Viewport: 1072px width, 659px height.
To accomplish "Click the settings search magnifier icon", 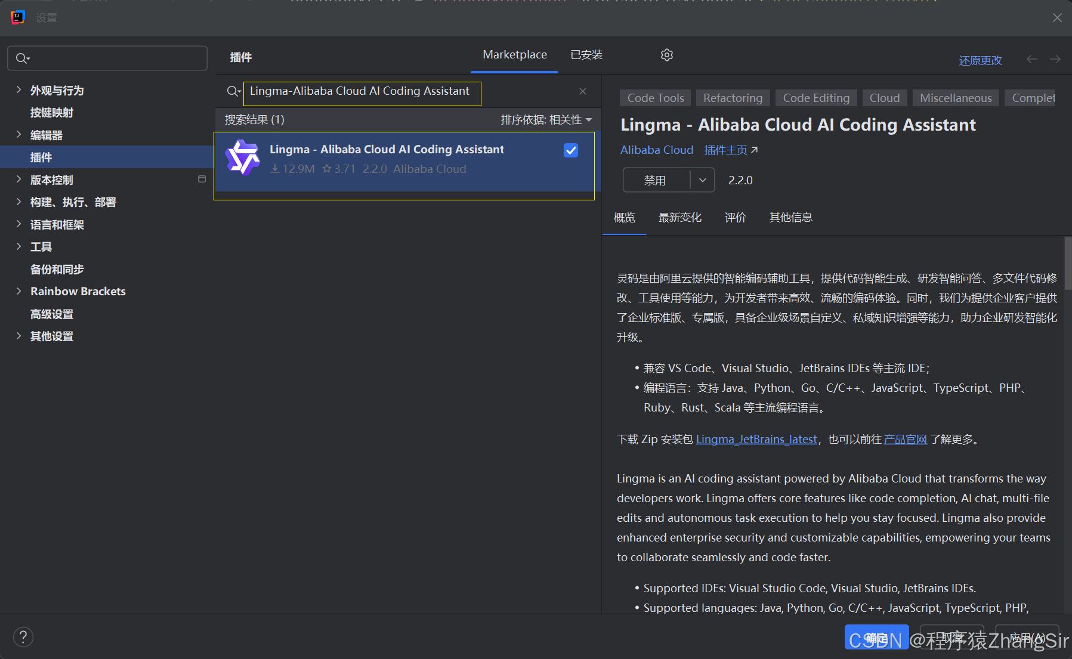I will pos(23,58).
